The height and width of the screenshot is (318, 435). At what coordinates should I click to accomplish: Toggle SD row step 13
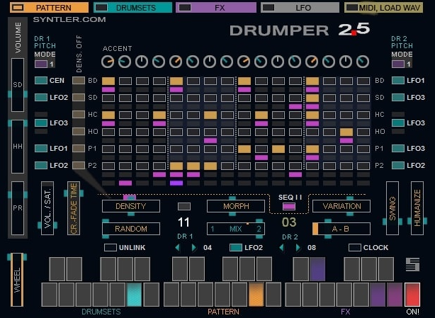click(312, 98)
